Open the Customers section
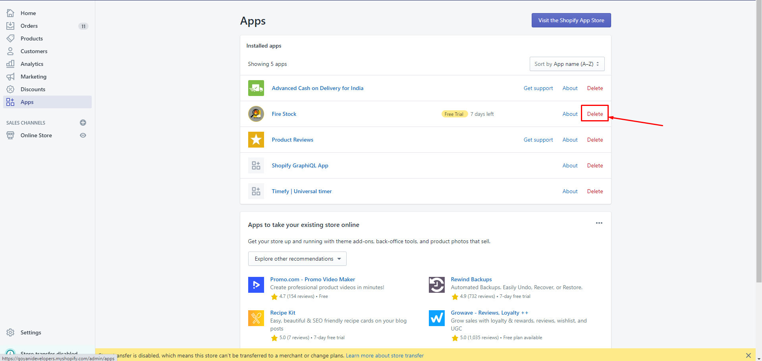 coord(34,51)
